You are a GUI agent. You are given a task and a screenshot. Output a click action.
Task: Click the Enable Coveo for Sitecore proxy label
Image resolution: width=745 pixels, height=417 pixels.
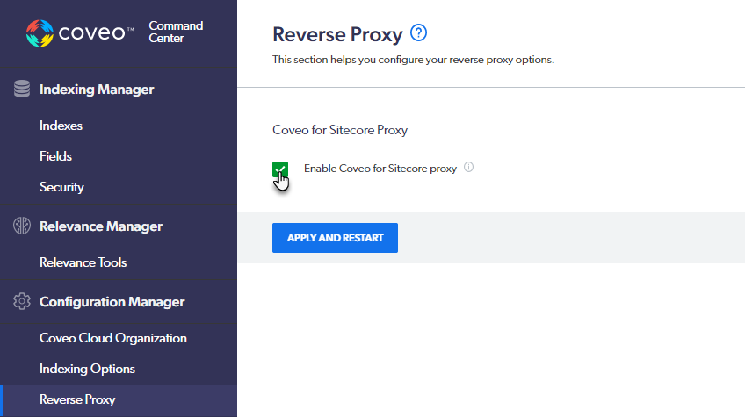coord(380,169)
